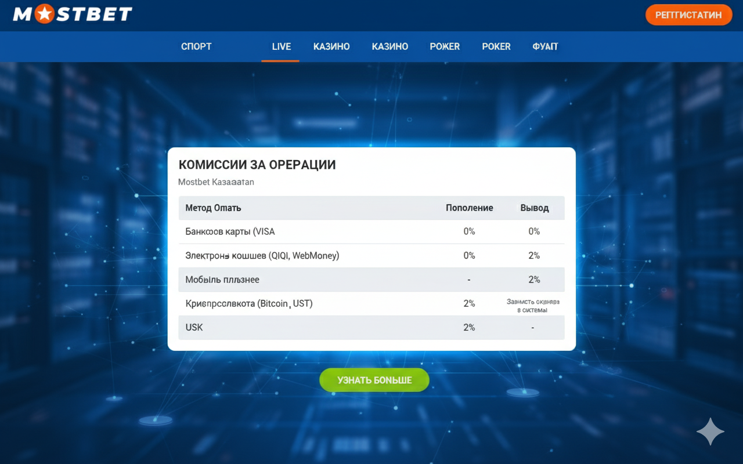Click the Mostbet logo
743x464 pixels.
tap(73, 14)
